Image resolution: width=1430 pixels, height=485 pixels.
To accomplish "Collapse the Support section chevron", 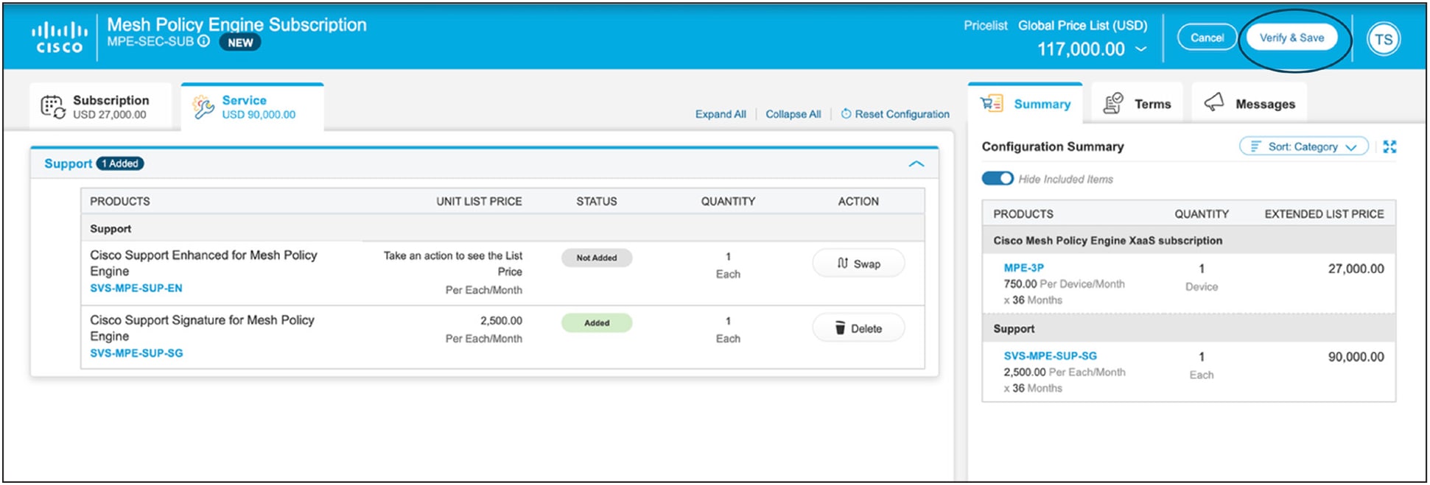I will coord(916,164).
